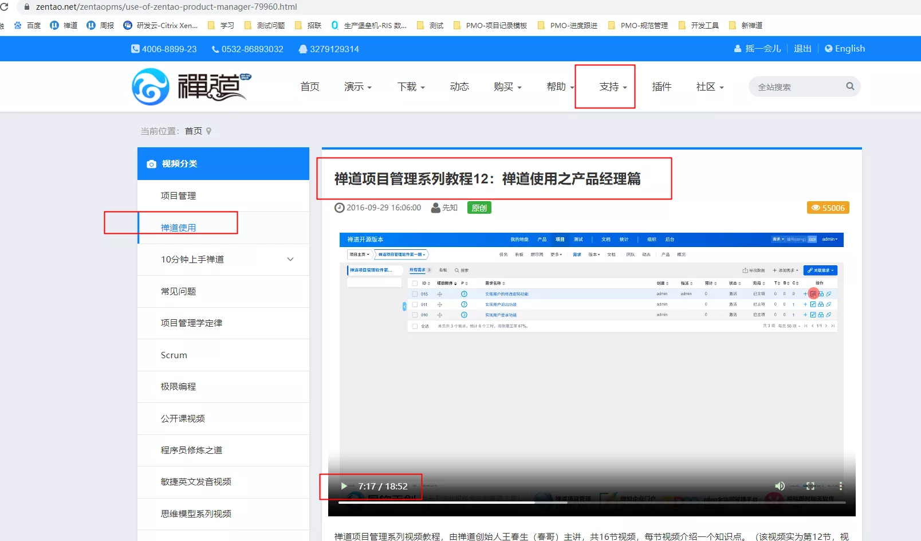Image resolution: width=921 pixels, height=541 pixels.
Task: Open the 周报 bookmark
Action: pyautogui.click(x=100, y=25)
